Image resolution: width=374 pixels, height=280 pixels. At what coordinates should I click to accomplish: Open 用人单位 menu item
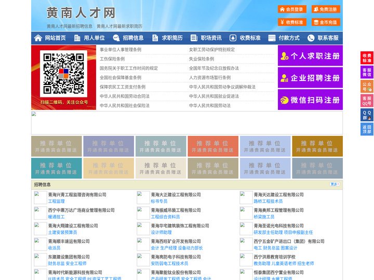pyautogui.click(x=94, y=38)
